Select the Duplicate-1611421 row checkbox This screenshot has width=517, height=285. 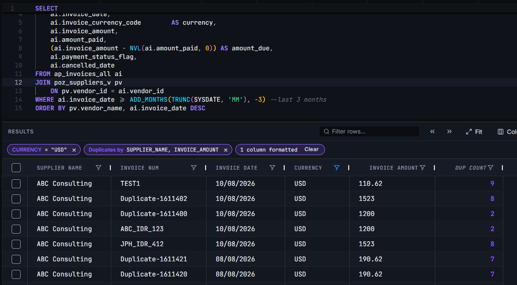click(16, 259)
